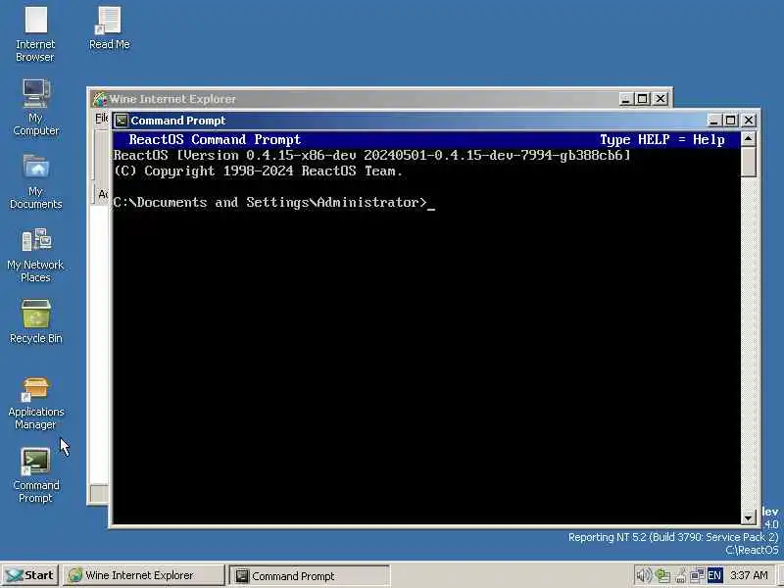This screenshot has height=588, width=784.
Task: Click the Command Prompt scrollbar up arrow
Action: click(748, 139)
